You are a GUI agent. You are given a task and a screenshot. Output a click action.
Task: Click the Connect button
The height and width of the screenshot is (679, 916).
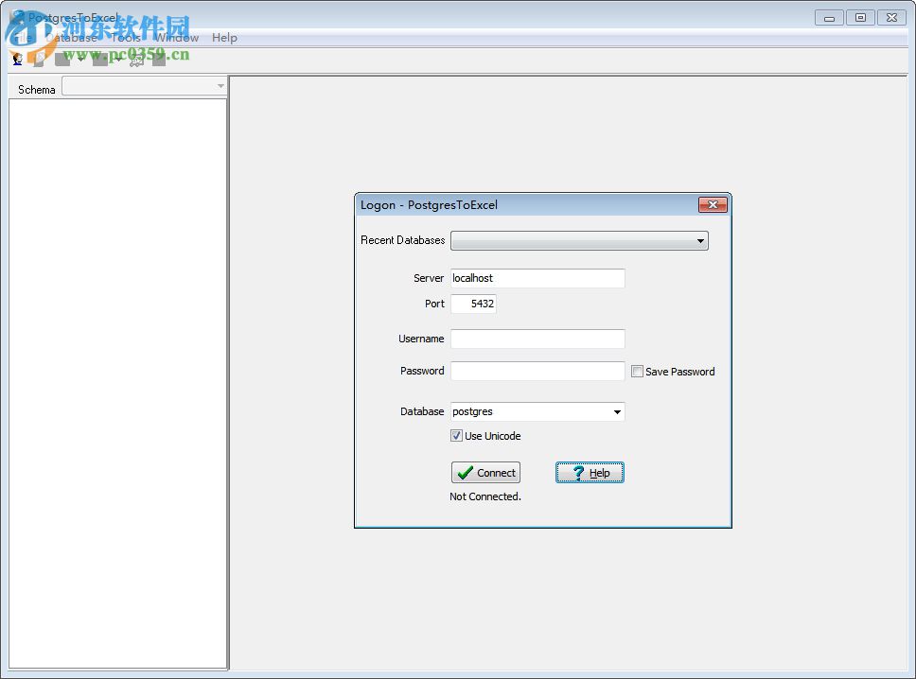(x=485, y=472)
